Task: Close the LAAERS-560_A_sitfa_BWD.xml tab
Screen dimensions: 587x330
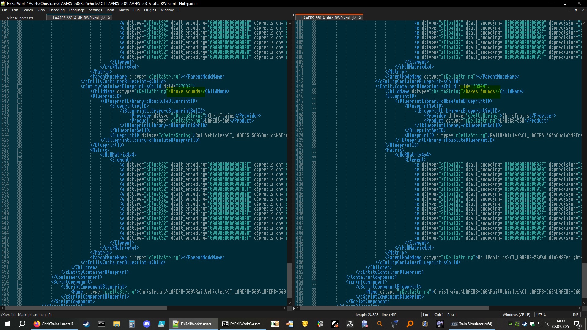Action: point(360,18)
